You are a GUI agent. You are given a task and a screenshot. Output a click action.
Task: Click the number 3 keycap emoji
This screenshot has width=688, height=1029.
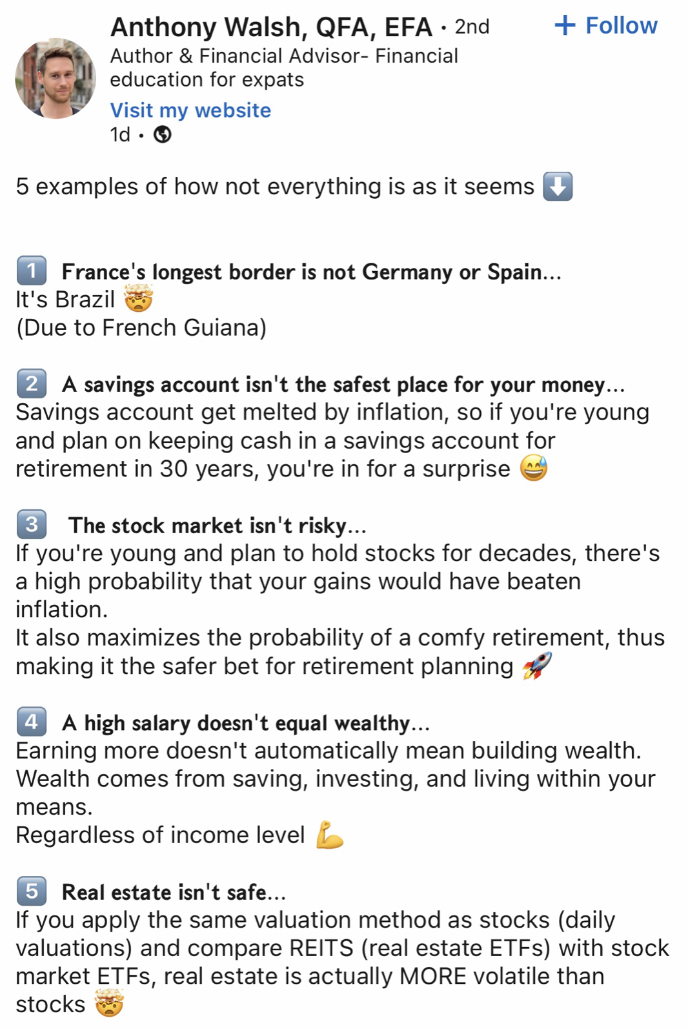[32, 524]
